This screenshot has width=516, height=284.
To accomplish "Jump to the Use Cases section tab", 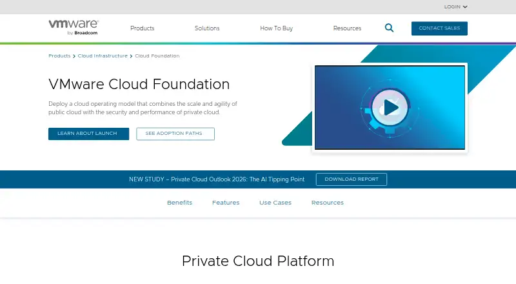I will (x=275, y=203).
